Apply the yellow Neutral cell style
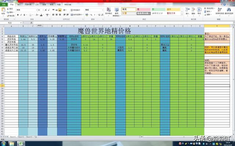Viewport: 235px width, 146px height. click(x=173, y=10)
